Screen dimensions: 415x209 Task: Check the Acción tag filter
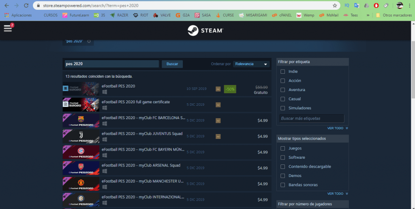pyautogui.click(x=282, y=81)
